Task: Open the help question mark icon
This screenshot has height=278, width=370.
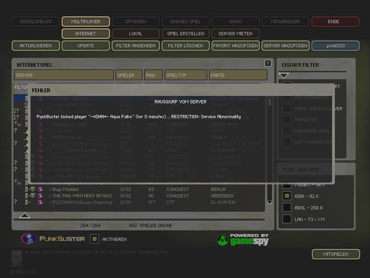Action: click(x=268, y=63)
